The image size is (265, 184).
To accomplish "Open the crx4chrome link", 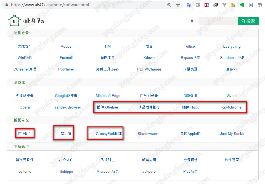I will click(232, 107).
